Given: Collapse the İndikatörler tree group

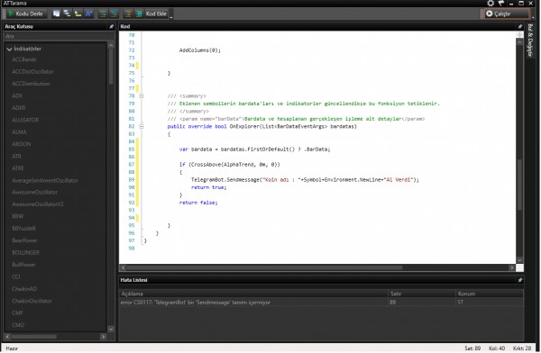Looking at the screenshot, I should click(x=9, y=49).
